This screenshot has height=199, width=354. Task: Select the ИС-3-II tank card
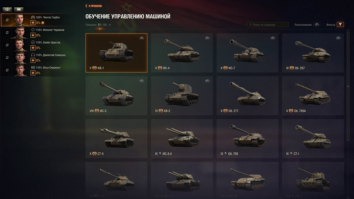tap(182, 139)
